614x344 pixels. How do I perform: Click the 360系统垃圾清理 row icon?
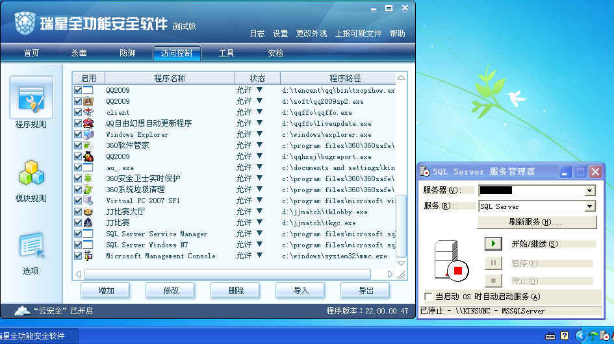tap(88, 190)
